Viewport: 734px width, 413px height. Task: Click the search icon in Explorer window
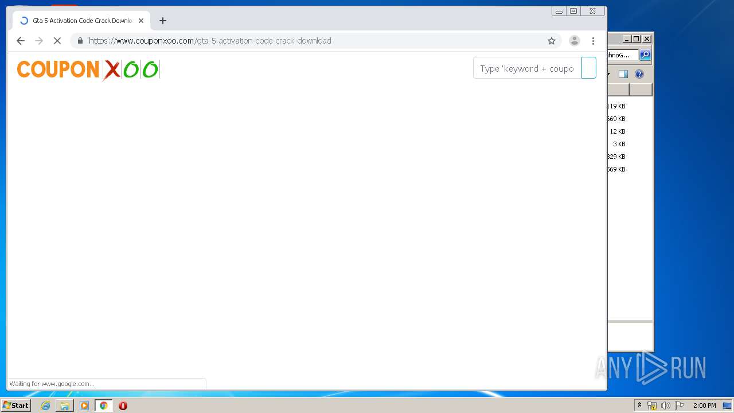coord(645,55)
